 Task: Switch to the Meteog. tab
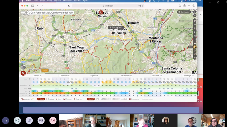(x=67, y=99)
